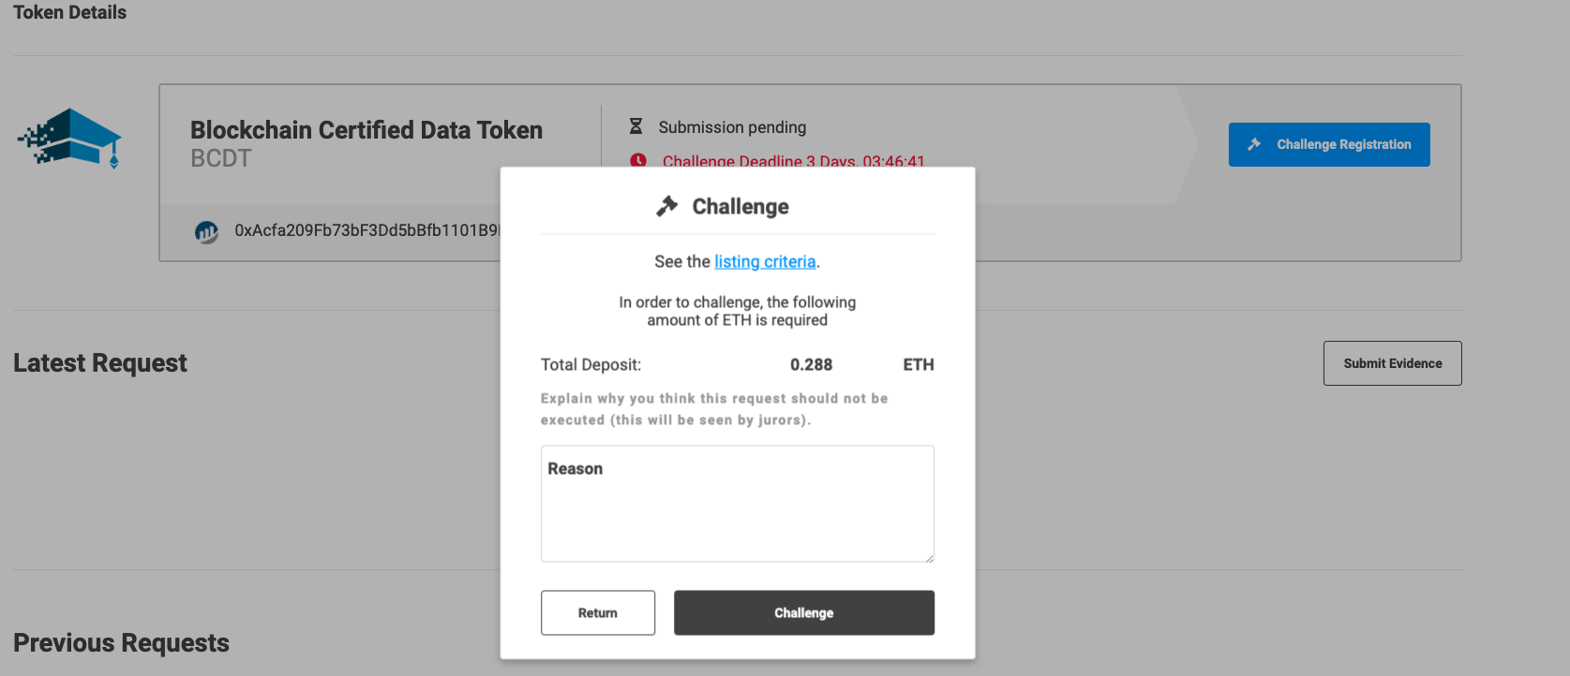Open the listing criteria link
Viewport: 1570px width, 676px height.
click(x=765, y=261)
